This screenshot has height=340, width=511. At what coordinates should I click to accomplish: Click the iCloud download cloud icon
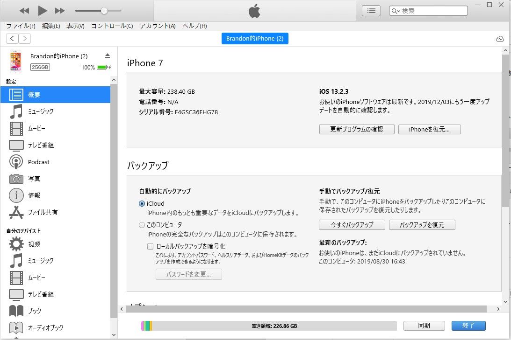[x=500, y=39]
